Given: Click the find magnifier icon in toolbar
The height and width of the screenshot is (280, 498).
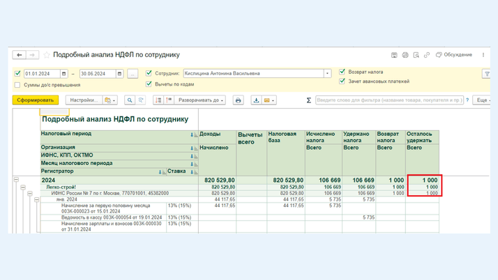Looking at the screenshot, I should point(130,100).
